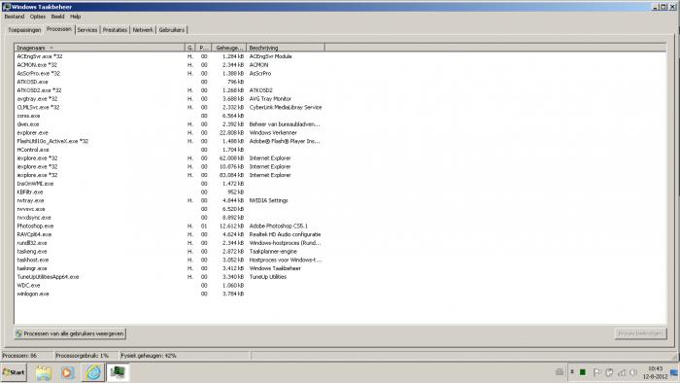Switch to the Prestaties tab

tap(115, 30)
